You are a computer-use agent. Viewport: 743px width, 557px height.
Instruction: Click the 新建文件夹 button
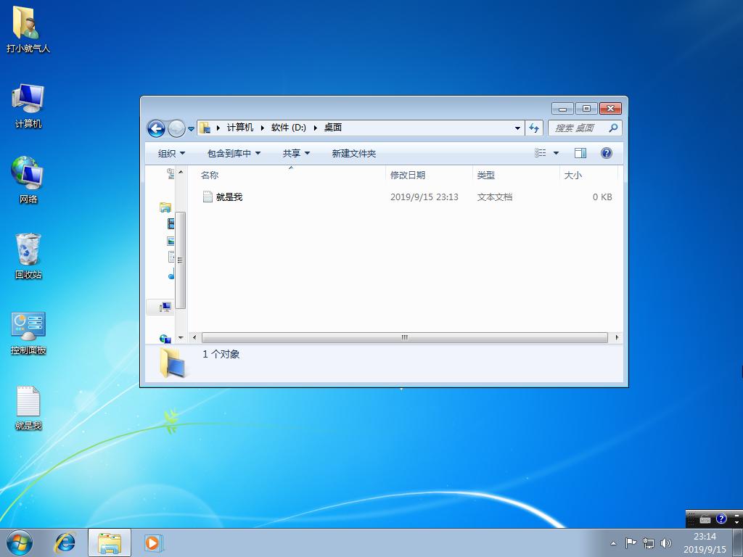pyautogui.click(x=354, y=153)
